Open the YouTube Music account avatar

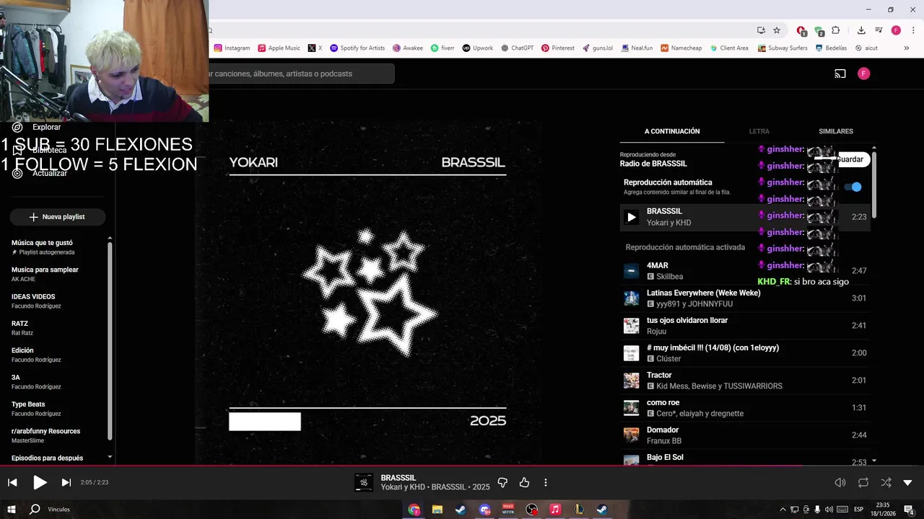pos(863,74)
